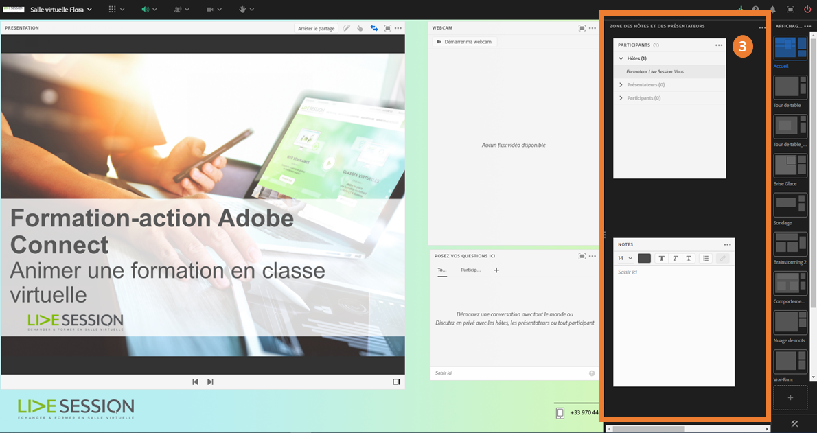Open the text color swatch in Notes
The height and width of the screenshot is (433, 817).
(644, 259)
